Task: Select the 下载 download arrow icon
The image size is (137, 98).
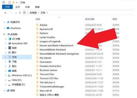Action: tap(10, 62)
